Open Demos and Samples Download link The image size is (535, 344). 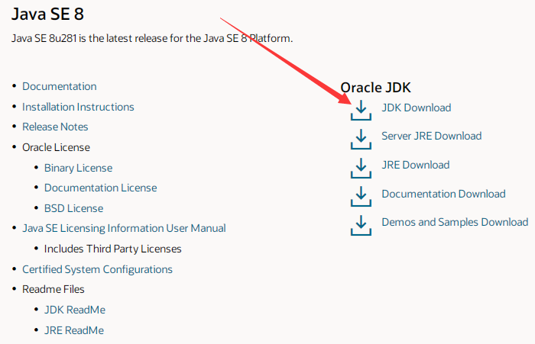[455, 222]
